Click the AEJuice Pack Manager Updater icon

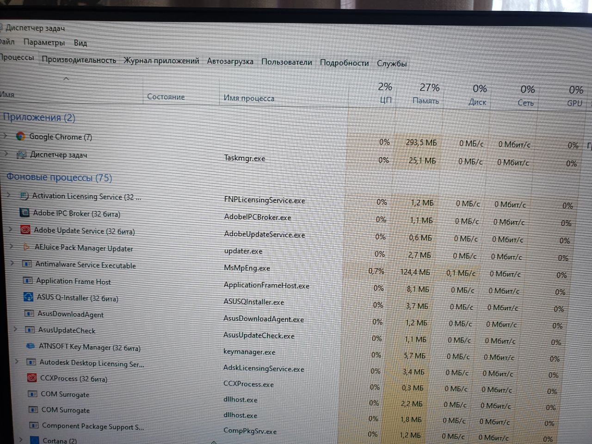(x=27, y=247)
